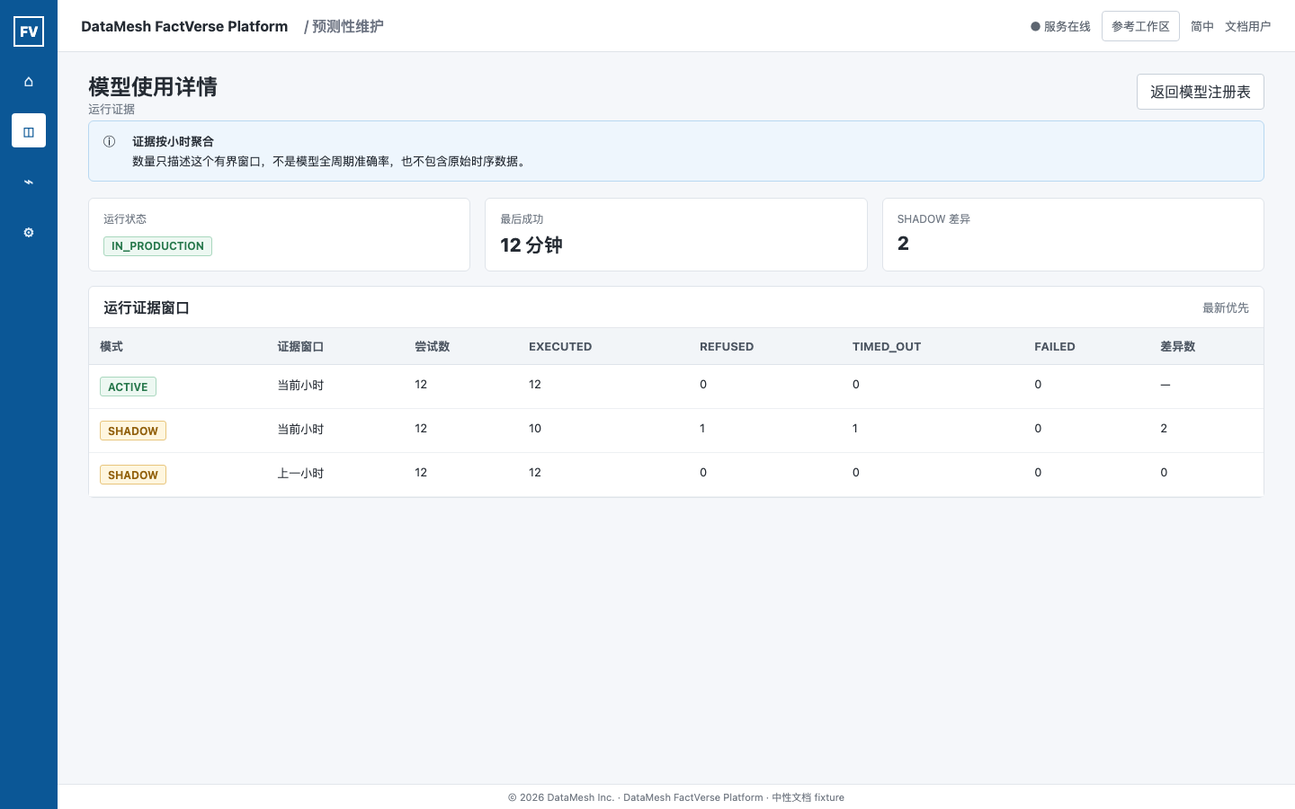Click the ACTIVE mode badge
This screenshot has width=1295, height=809.
(x=128, y=387)
